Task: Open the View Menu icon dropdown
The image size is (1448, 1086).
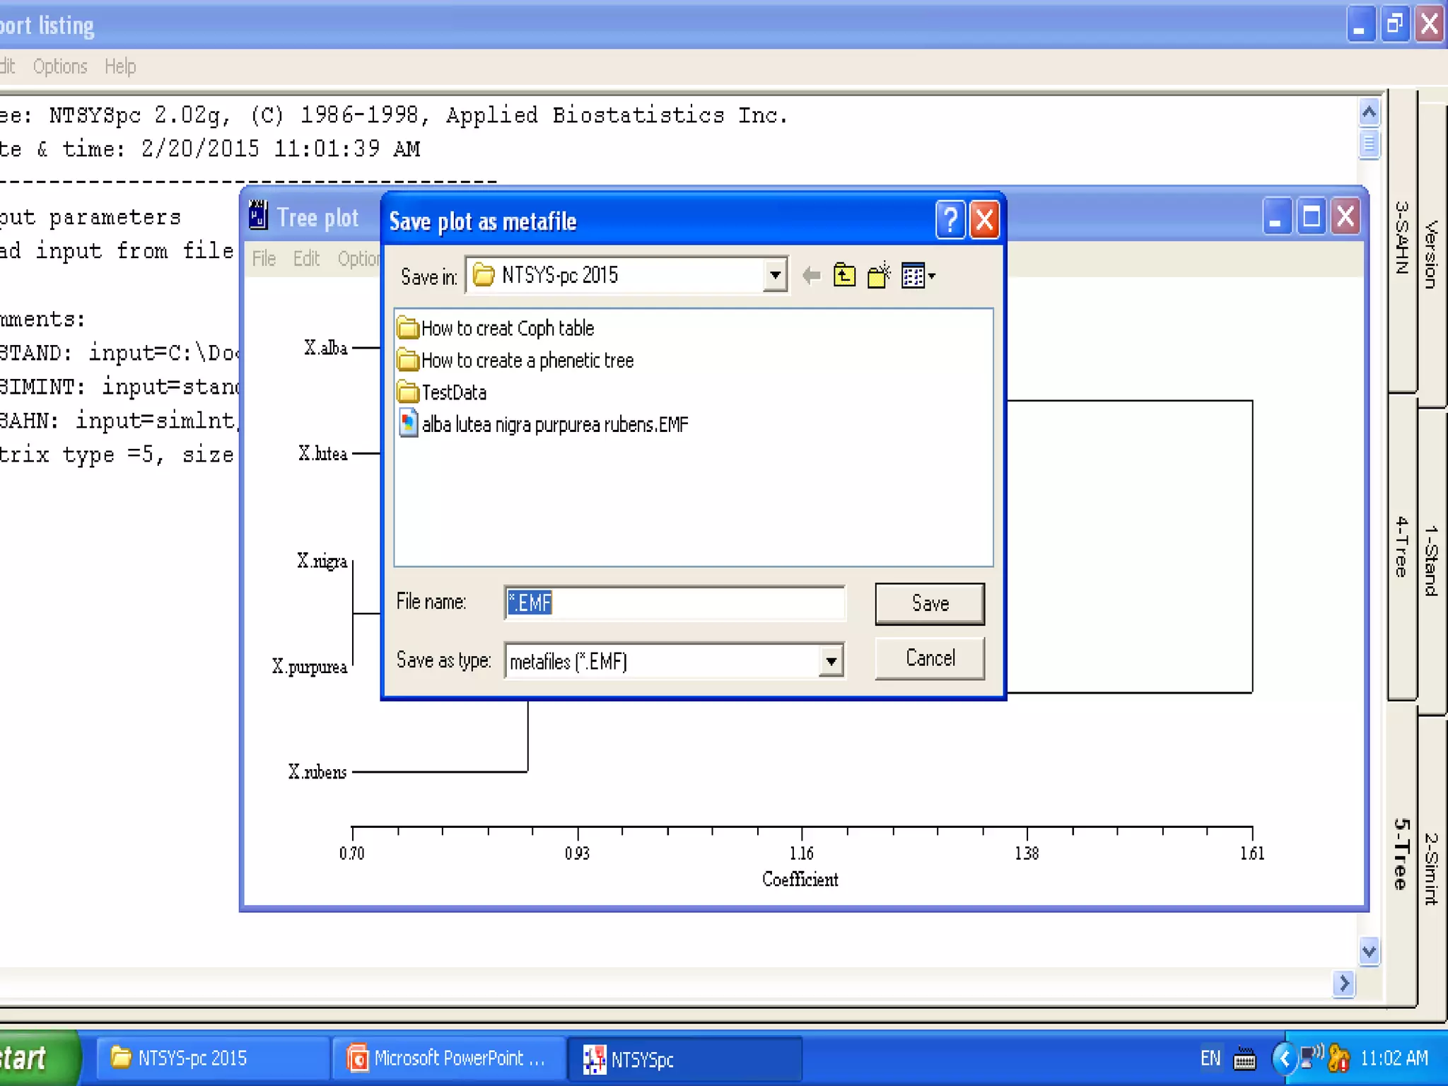Action: click(x=918, y=276)
